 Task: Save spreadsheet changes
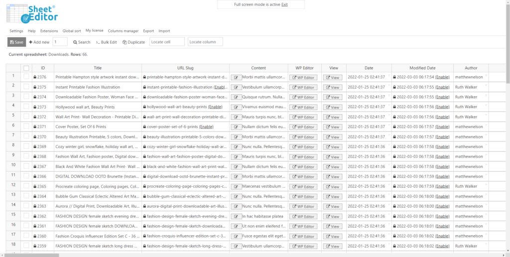[x=16, y=42]
